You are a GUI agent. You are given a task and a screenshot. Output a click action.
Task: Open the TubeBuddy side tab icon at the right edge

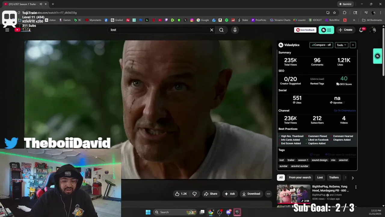(x=377, y=56)
